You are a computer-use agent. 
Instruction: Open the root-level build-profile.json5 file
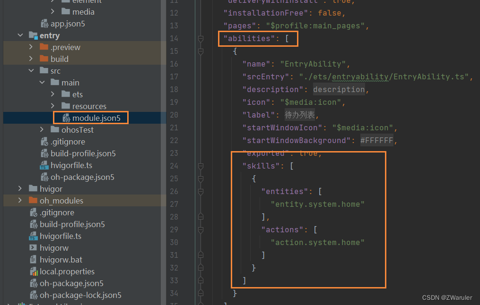point(72,224)
